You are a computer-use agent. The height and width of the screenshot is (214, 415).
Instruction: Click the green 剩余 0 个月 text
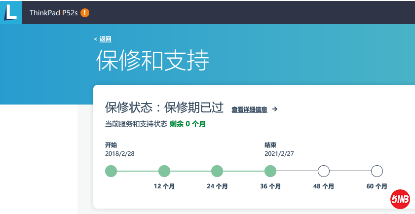tap(188, 124)
